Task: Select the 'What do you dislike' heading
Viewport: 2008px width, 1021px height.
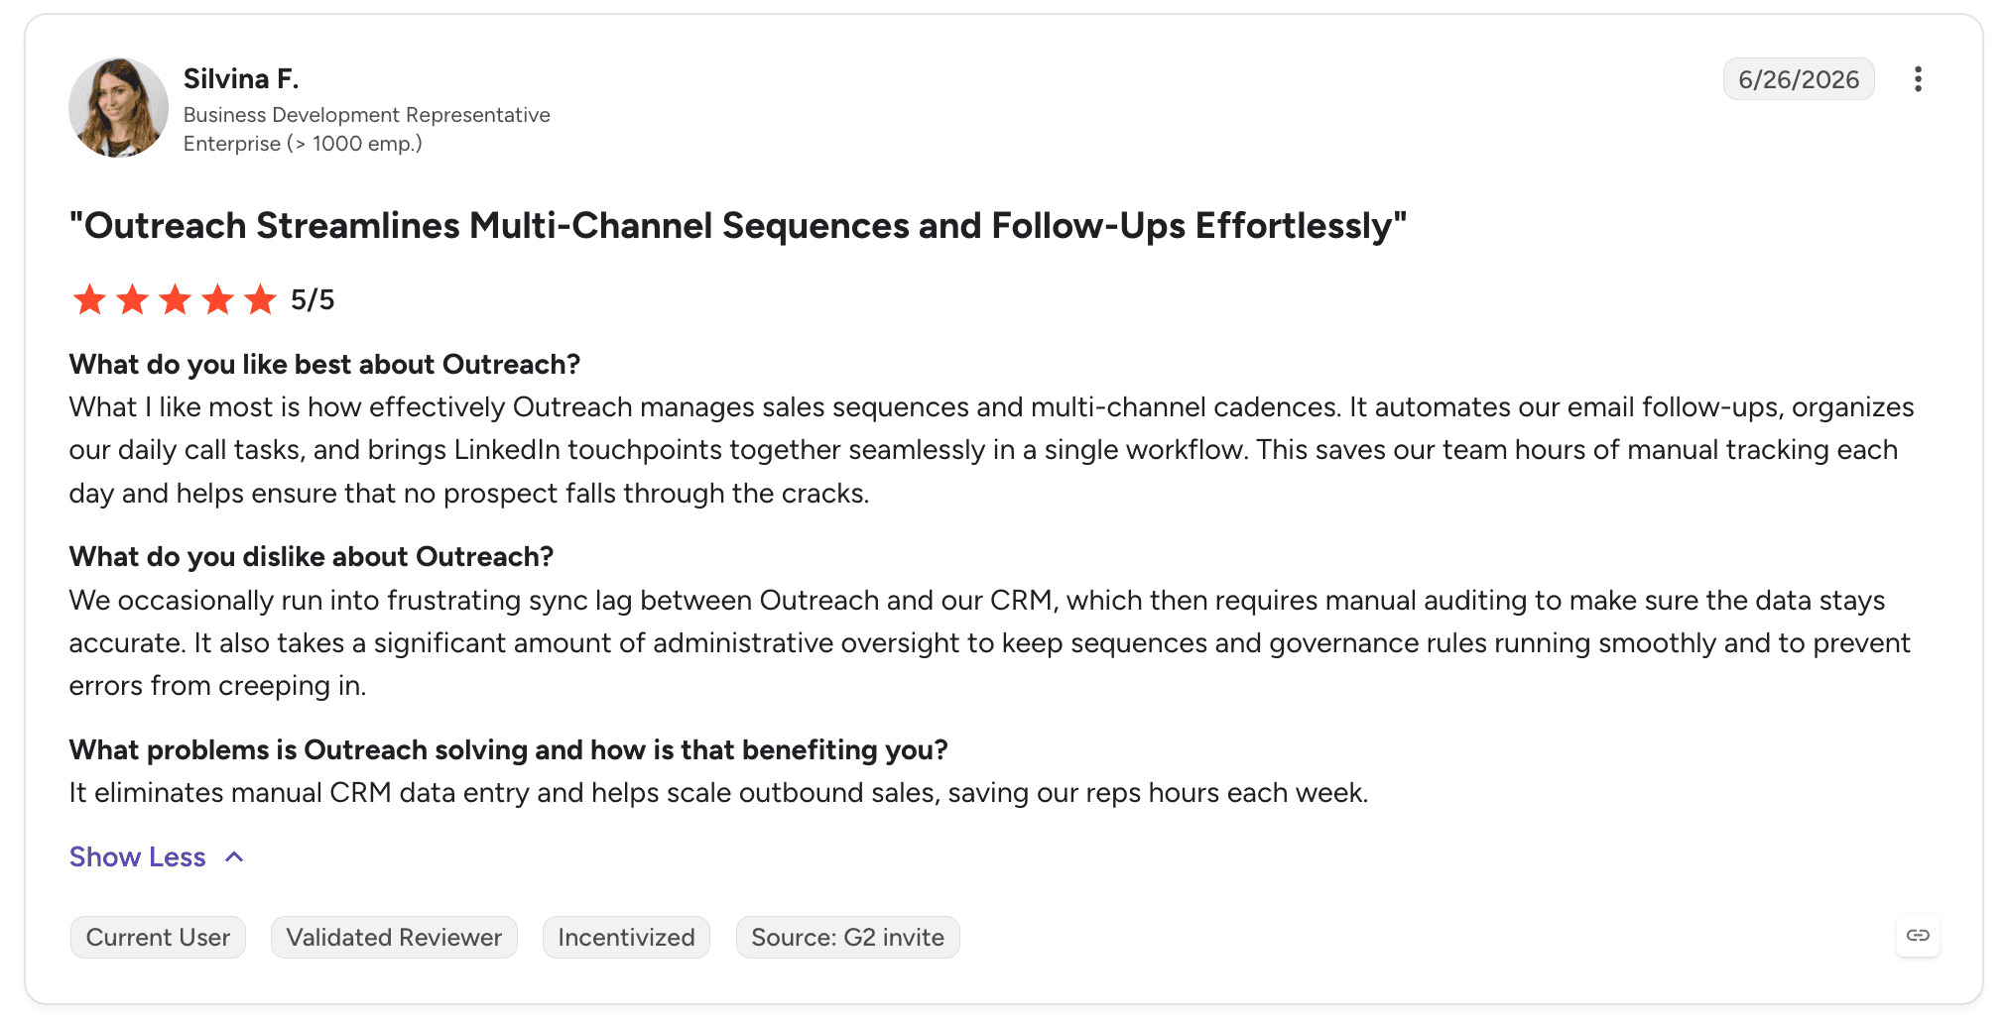Action: tap(312, 557)
